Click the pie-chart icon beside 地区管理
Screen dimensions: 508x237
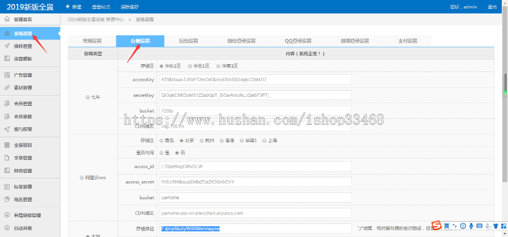pos(7,199)
